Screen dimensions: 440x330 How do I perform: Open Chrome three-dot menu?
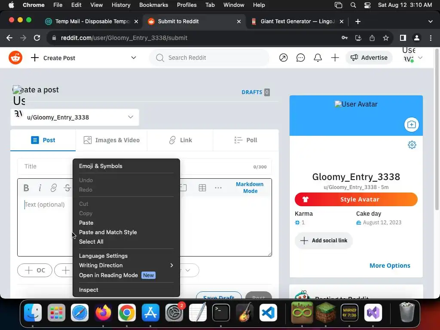coord(431,38)
